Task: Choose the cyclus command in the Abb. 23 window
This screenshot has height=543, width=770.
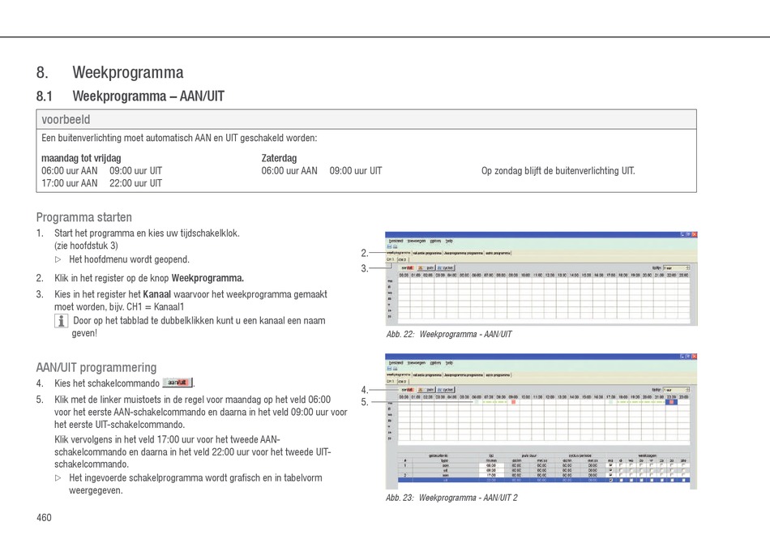Action: coord(446,390)
